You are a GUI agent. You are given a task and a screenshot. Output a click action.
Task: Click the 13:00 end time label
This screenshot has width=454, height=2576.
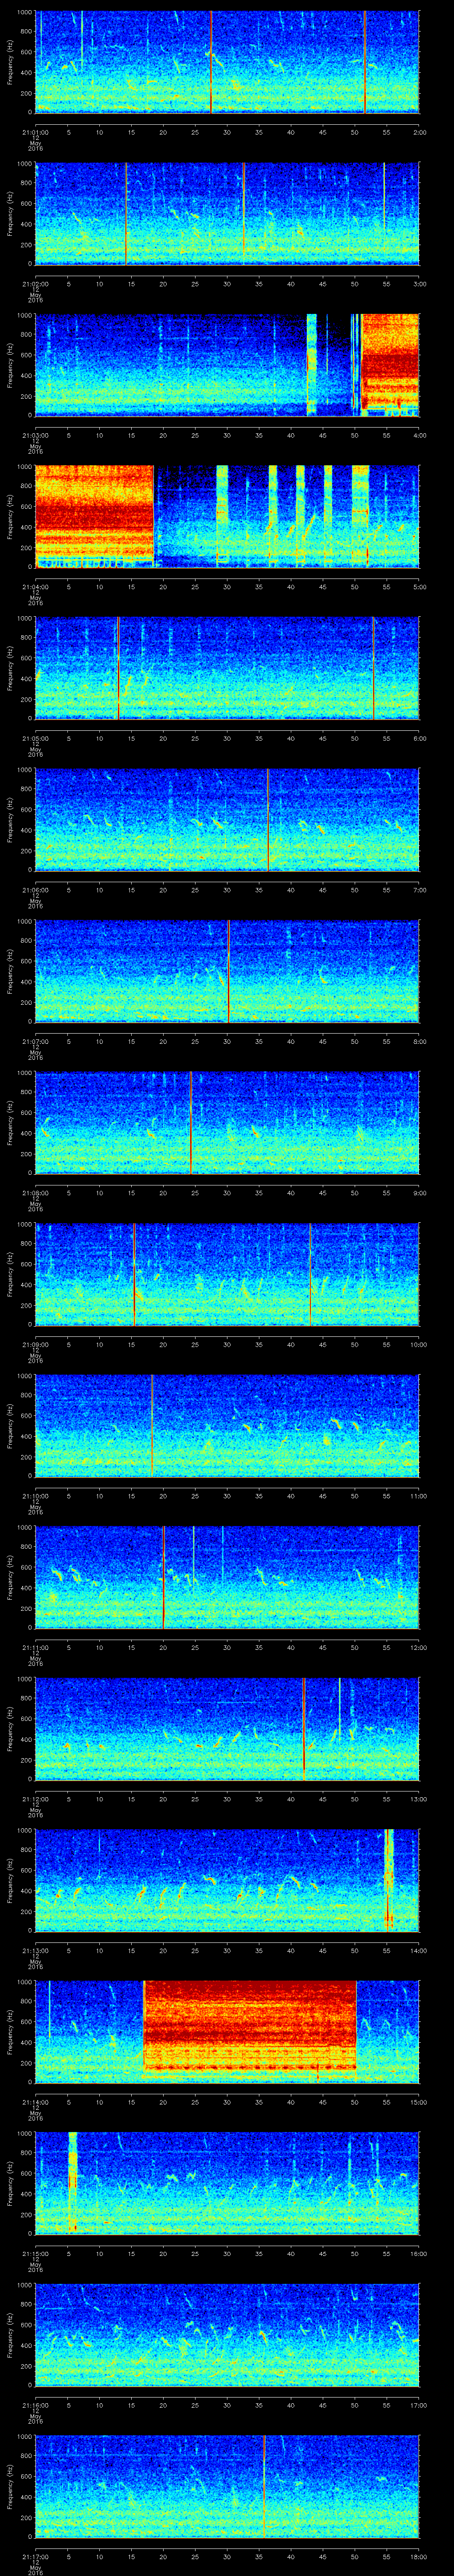(418, 1799)
